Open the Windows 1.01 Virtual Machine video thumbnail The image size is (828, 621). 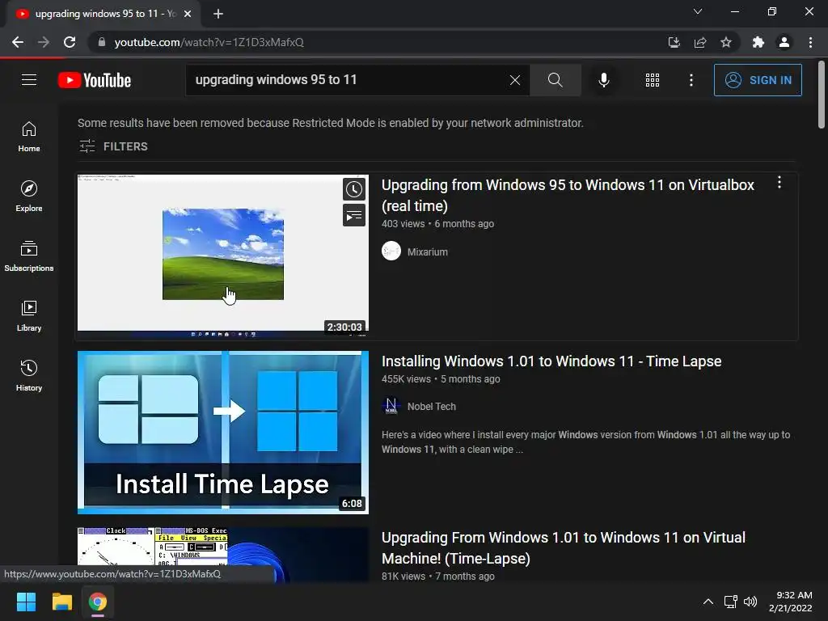click(x=223, y=555)
